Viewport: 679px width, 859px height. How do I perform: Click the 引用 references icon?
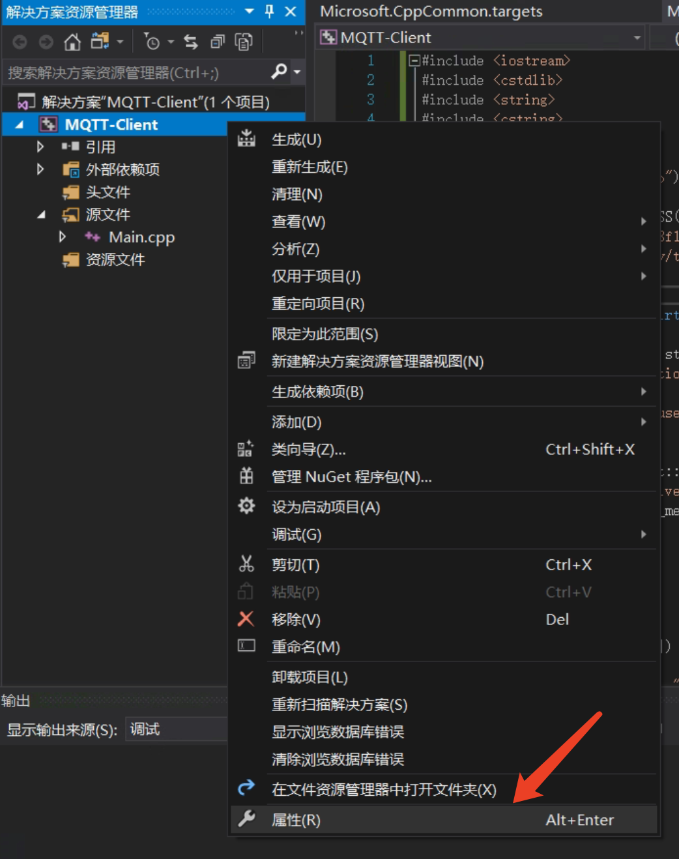tap(70, 147)
